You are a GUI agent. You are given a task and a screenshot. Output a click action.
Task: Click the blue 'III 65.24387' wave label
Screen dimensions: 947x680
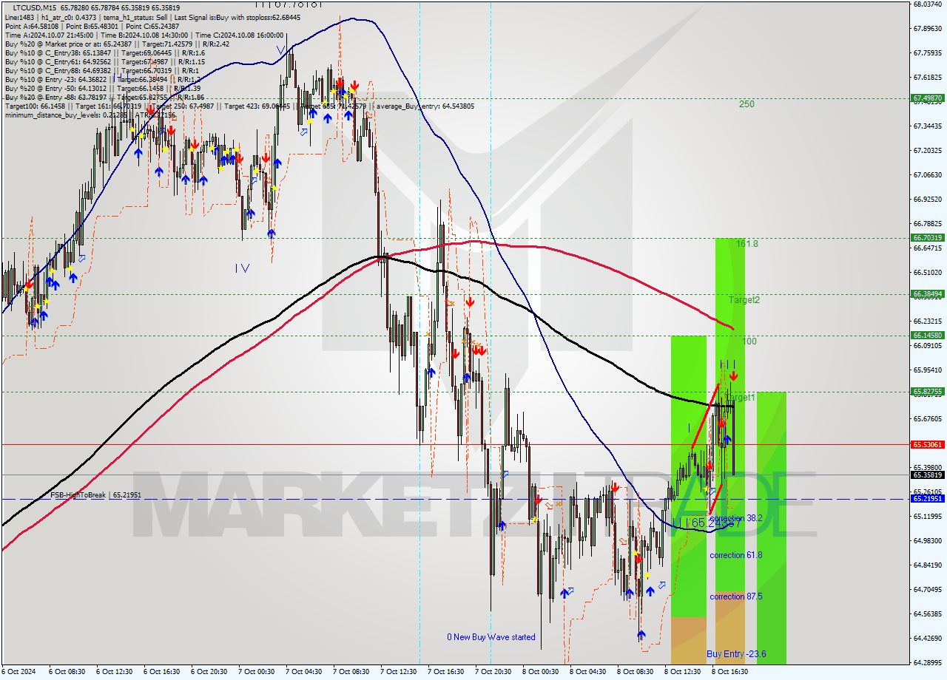point(706,523)
